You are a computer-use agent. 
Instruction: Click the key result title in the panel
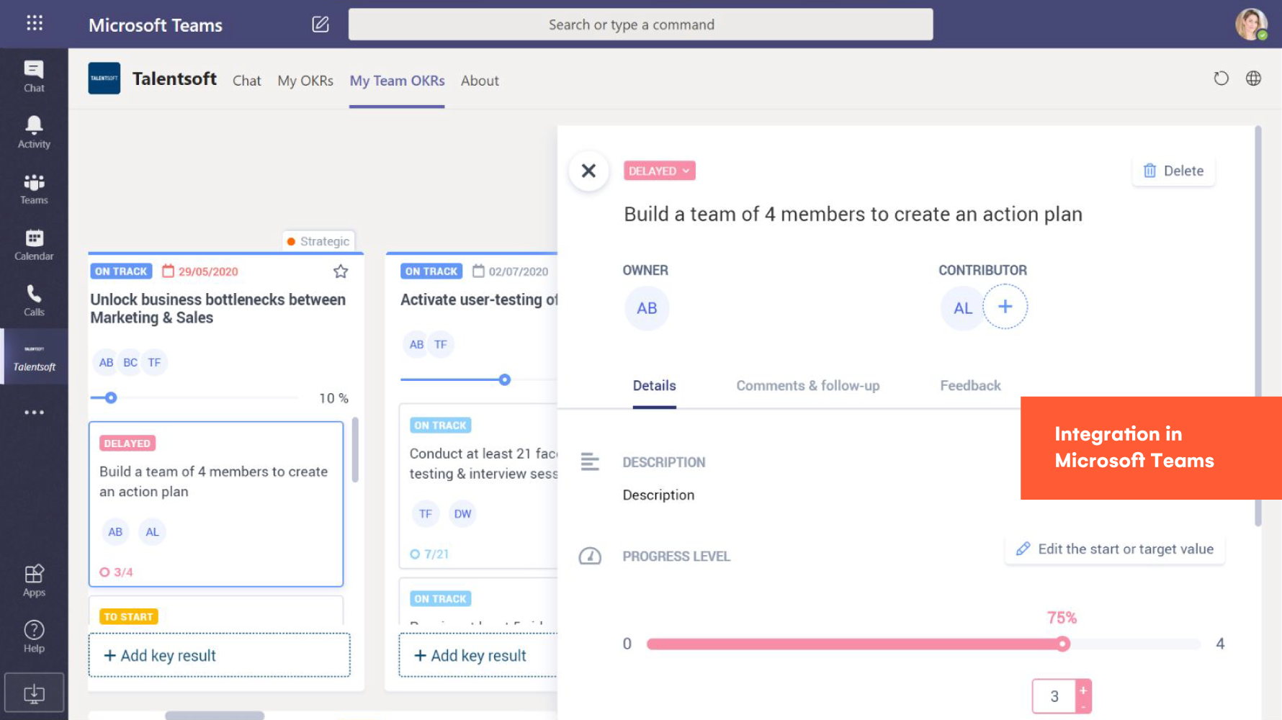coord(853,215)
